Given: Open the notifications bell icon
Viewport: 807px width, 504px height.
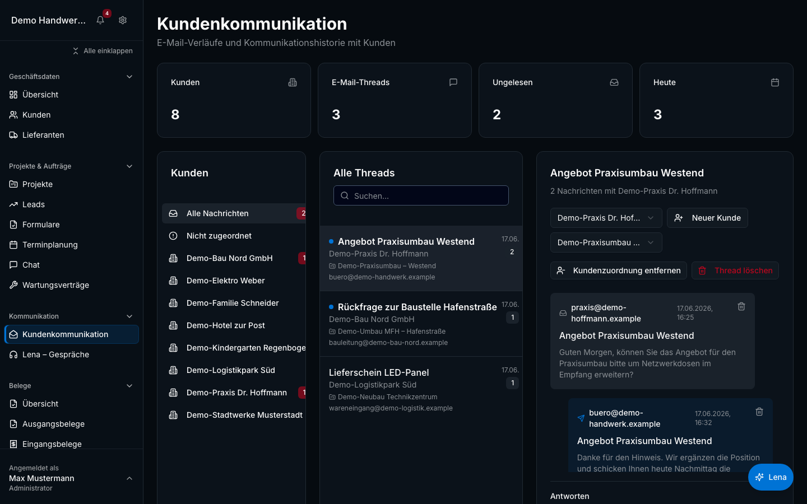Looking at the screenshot, I should 100,20.
